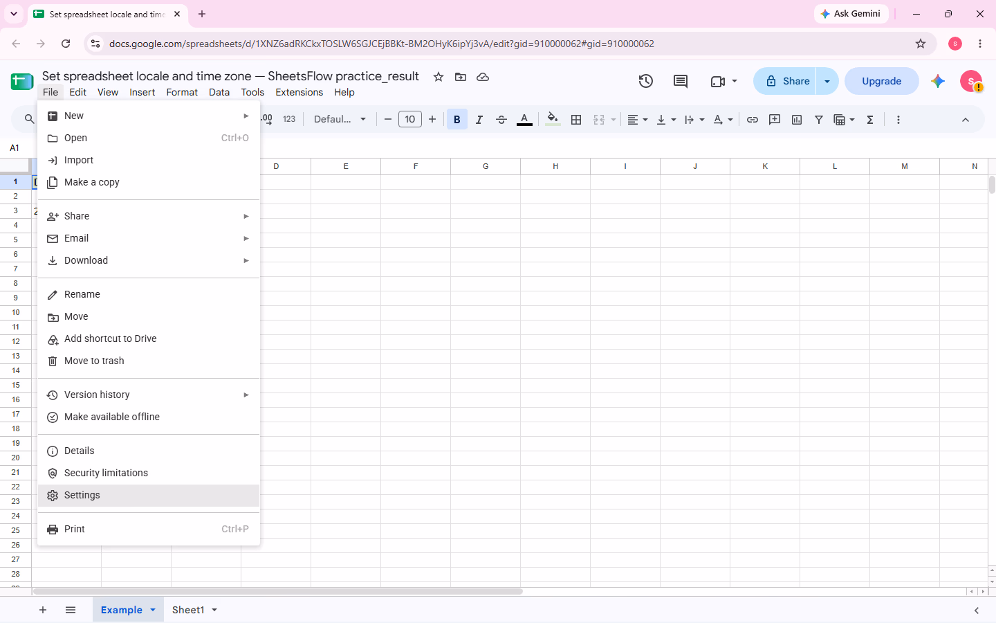Click Move to trash menu item
996x623 pixels.
click(149, 361)
